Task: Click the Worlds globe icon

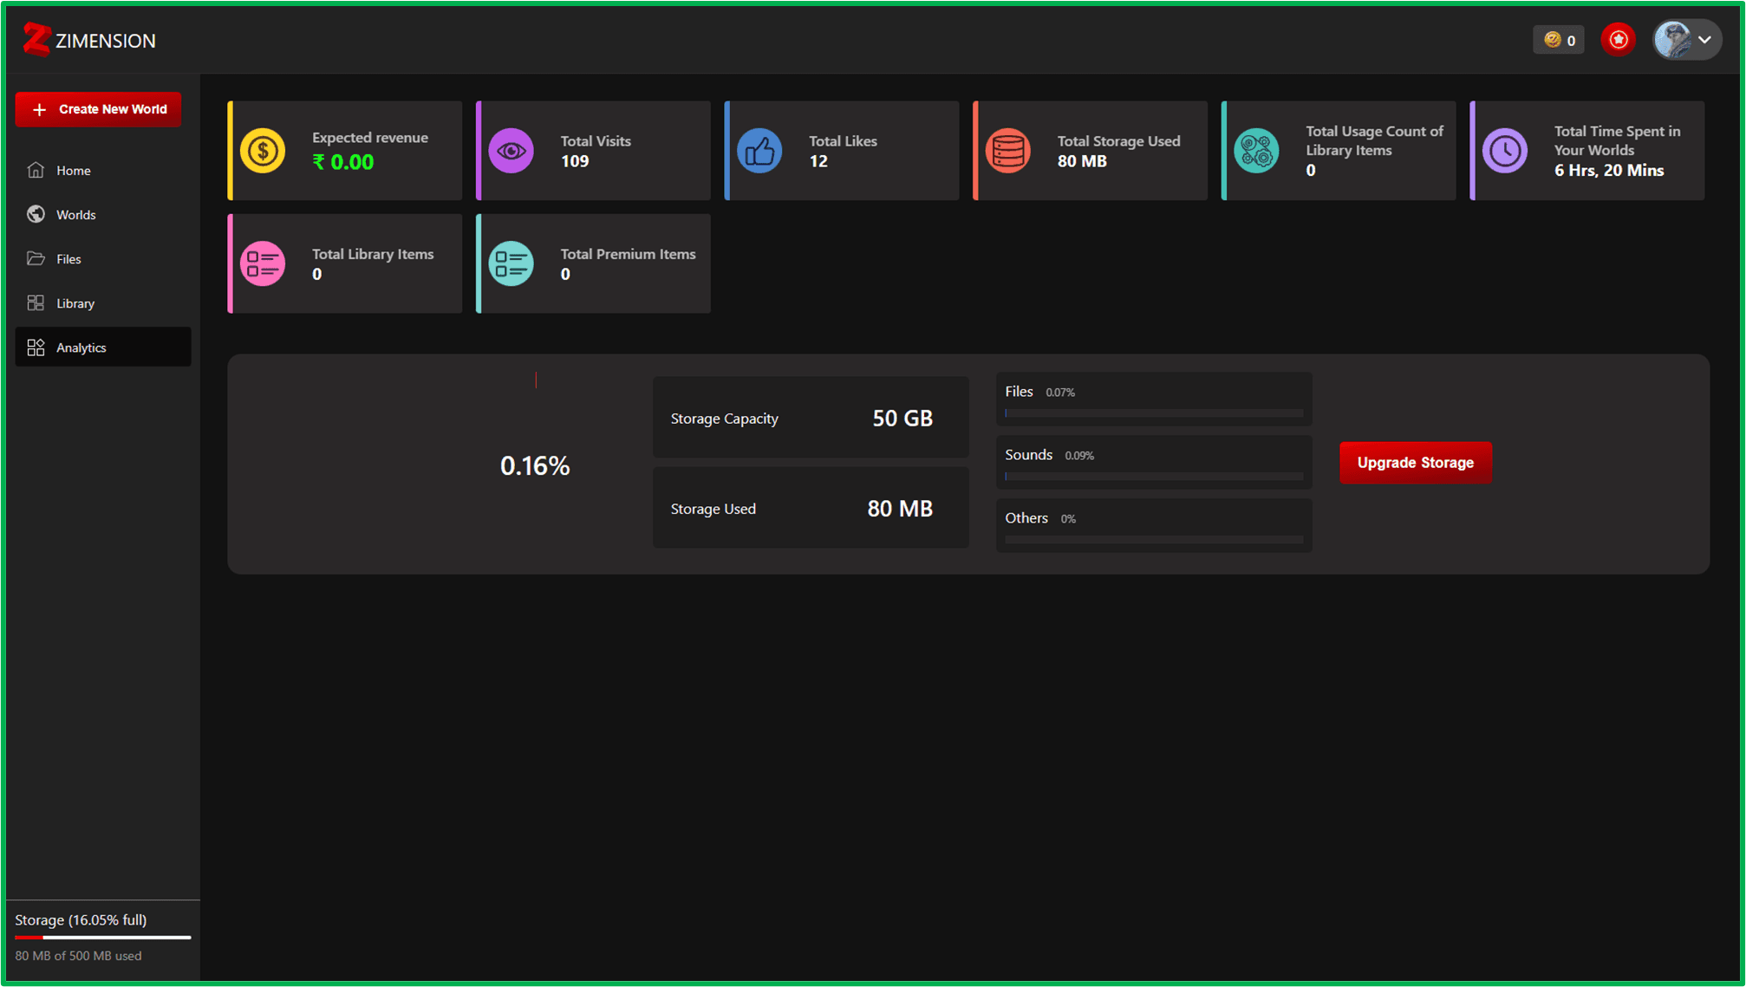Action: [x=36, y=214]
